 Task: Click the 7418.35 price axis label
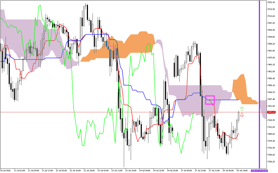(x=271, y=120)
